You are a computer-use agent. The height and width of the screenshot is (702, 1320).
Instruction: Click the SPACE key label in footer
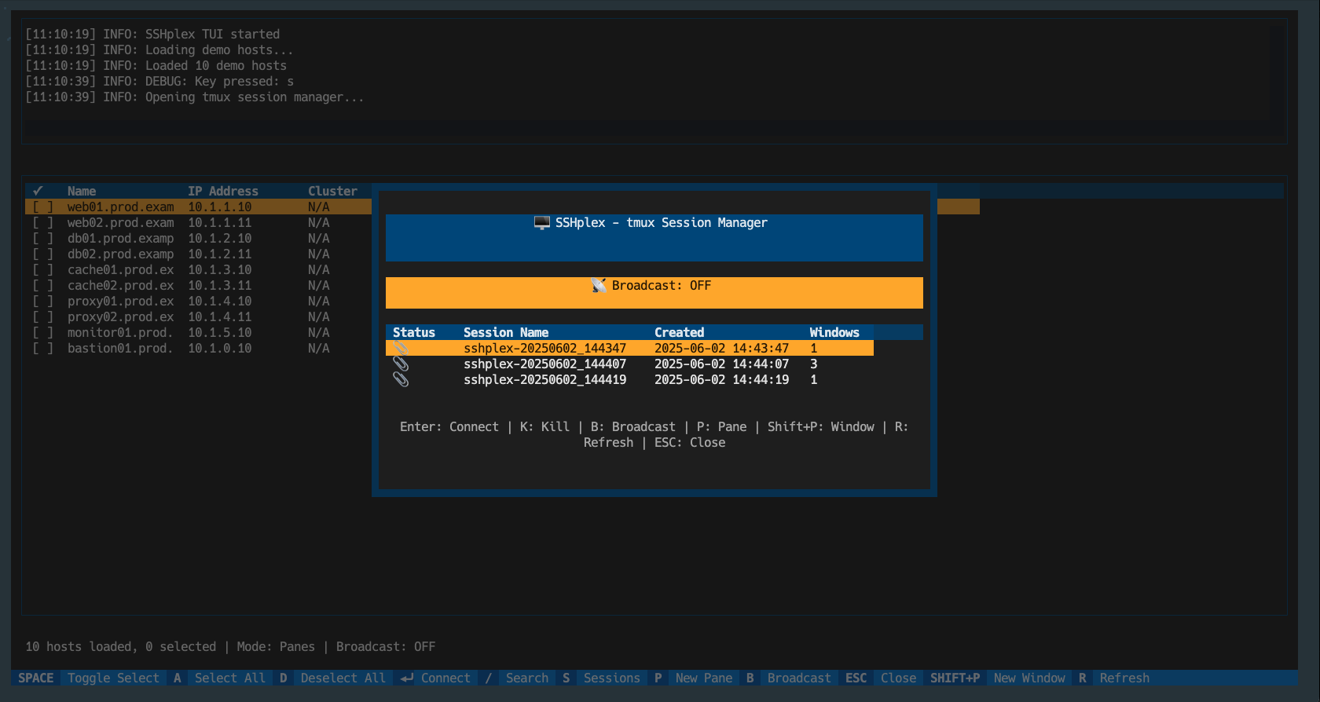point(36,678)
